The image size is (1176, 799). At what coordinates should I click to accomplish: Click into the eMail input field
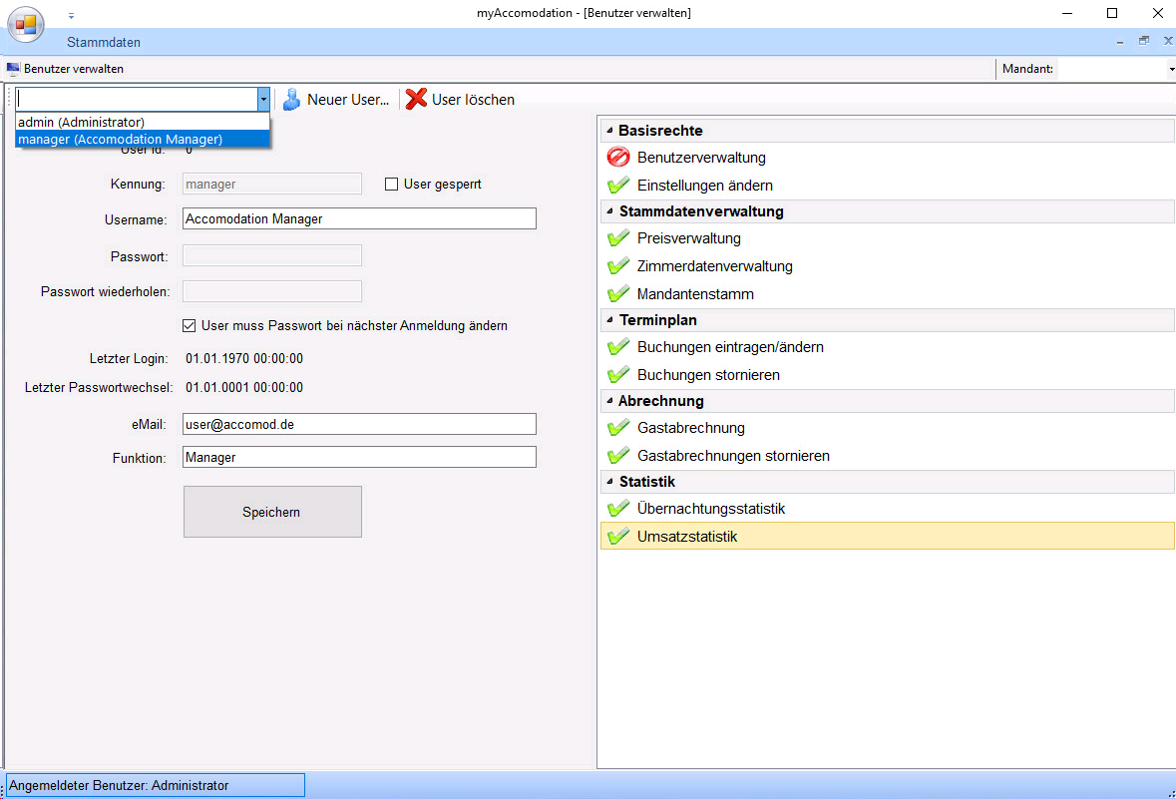(359, 424)
